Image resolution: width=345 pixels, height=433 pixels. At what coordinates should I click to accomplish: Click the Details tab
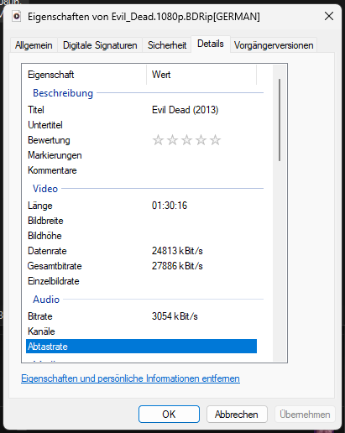click(x=211, y=44)
